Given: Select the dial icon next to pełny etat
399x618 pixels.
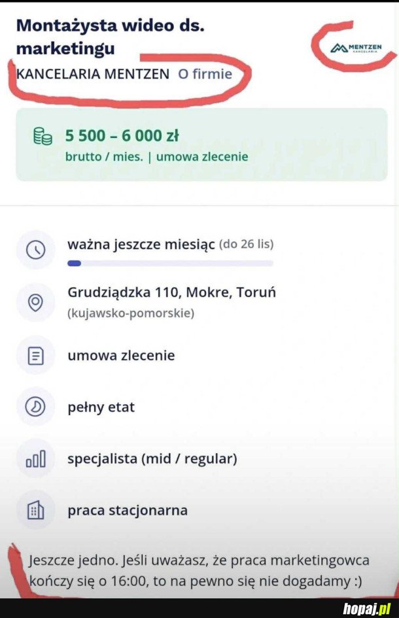Looking at the screenshot, I should [x=36, y=406].
